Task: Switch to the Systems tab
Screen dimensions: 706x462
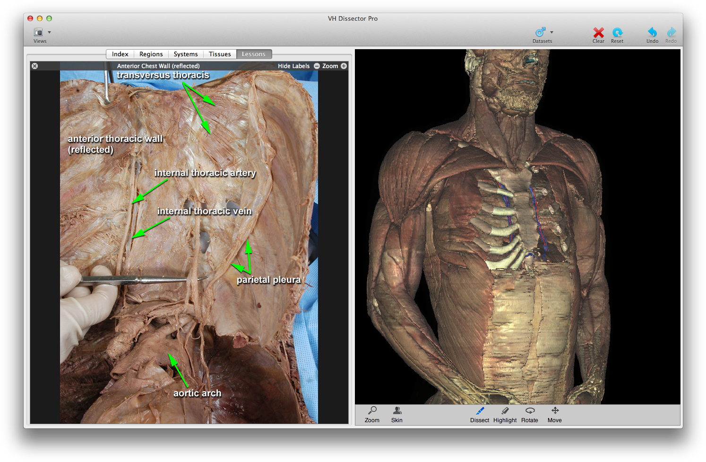Action: [185, 54]
